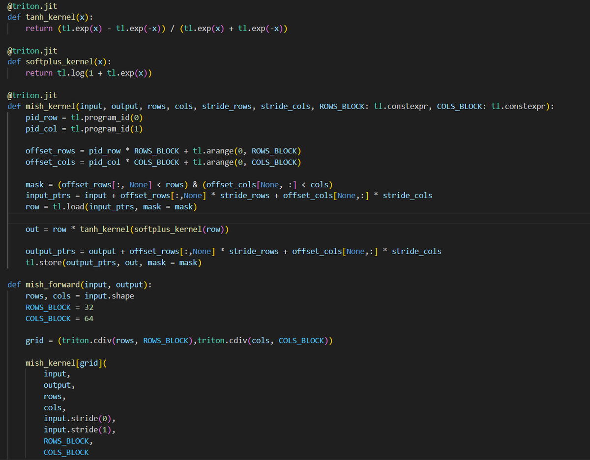Click the final 'COLS_BLOCK' argument line

(x=66, y=453)
